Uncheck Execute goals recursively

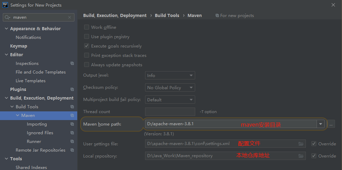click(87, 46)
